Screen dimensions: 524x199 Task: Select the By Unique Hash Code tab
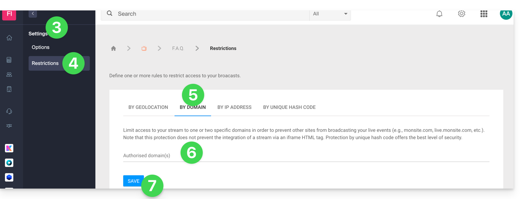pyautogui.click(x=289, y=107)
